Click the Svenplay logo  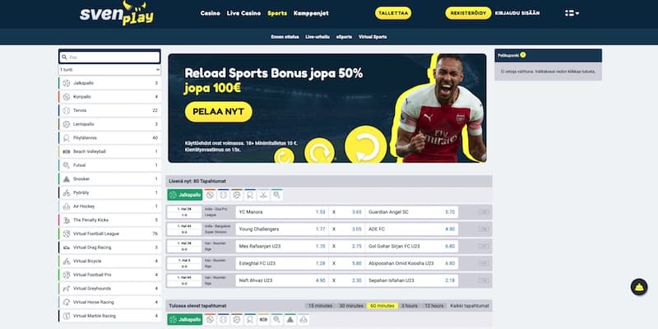117,13
